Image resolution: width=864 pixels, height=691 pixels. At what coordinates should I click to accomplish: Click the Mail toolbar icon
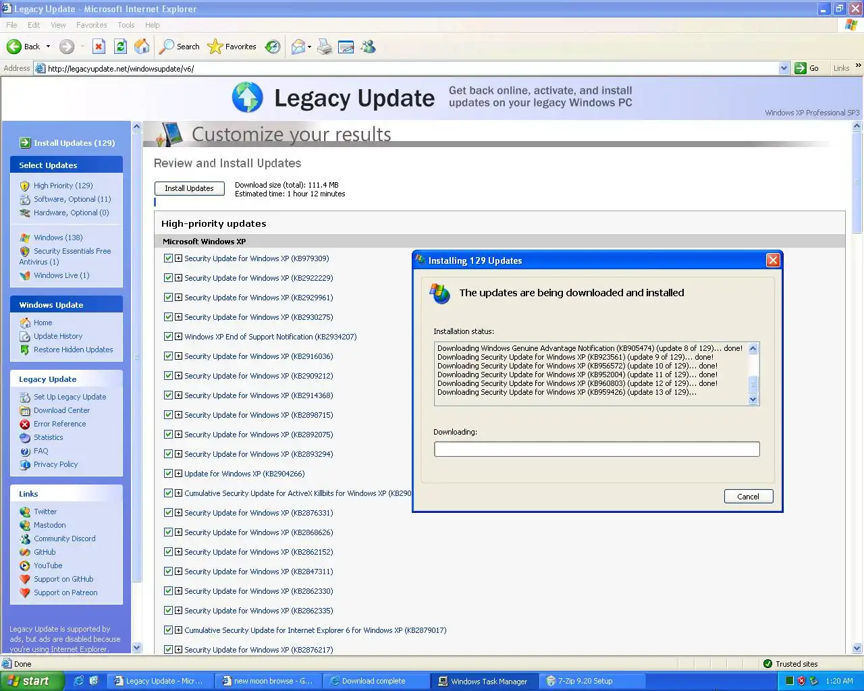click(x=298, y=47)
